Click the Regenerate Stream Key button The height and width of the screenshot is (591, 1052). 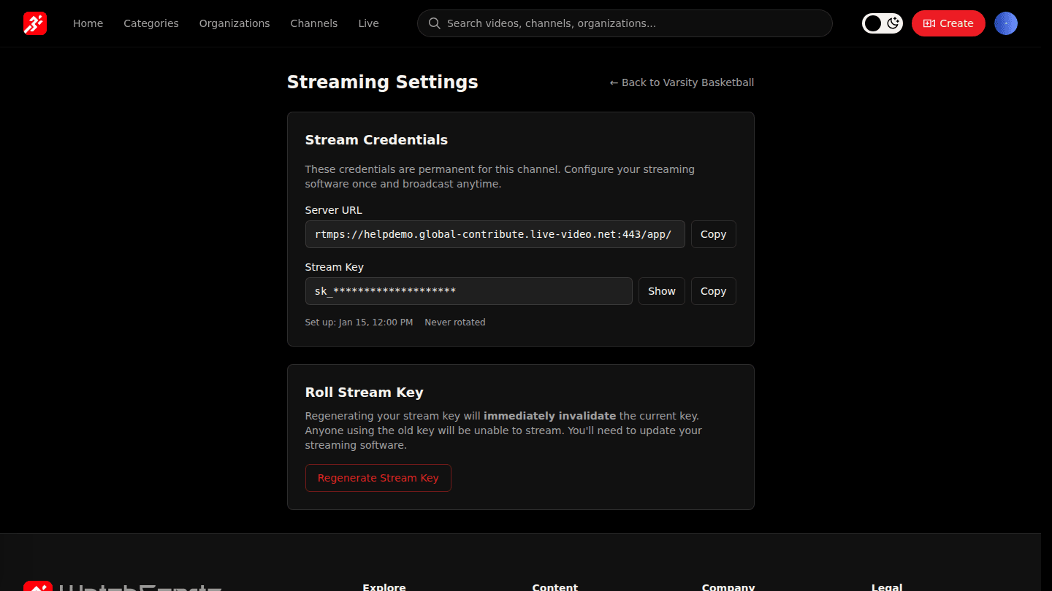pyautogui.click(x=378, y=478)
